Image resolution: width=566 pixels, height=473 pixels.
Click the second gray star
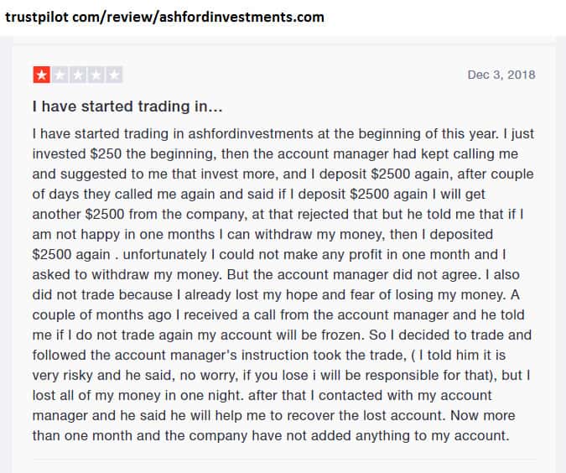[x=60, y=75]
